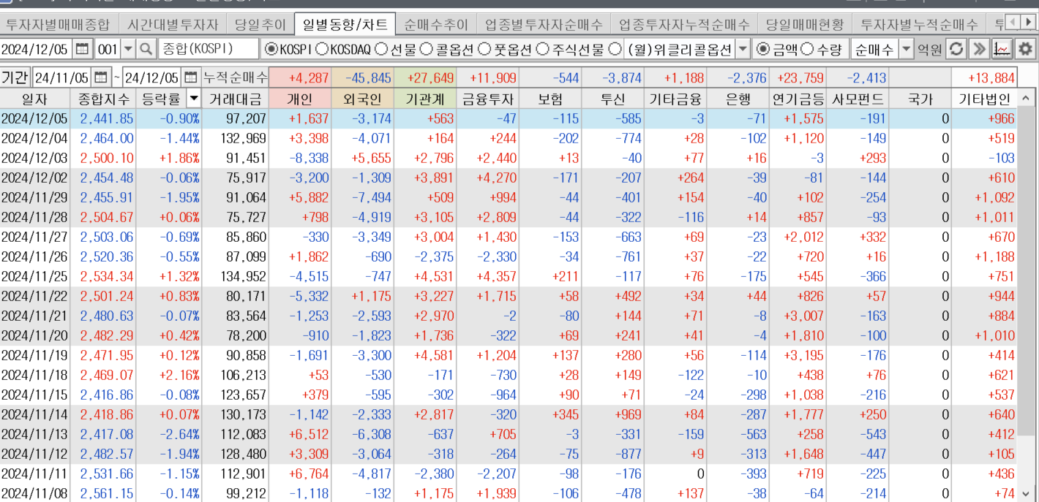Select the KOSDAQ radio button

(321, 50)
